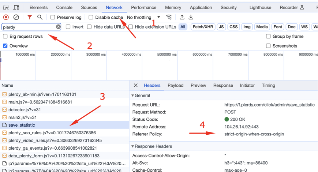Clear the plerdy filter text
318x172 pixels.
[x=58, y=27]
